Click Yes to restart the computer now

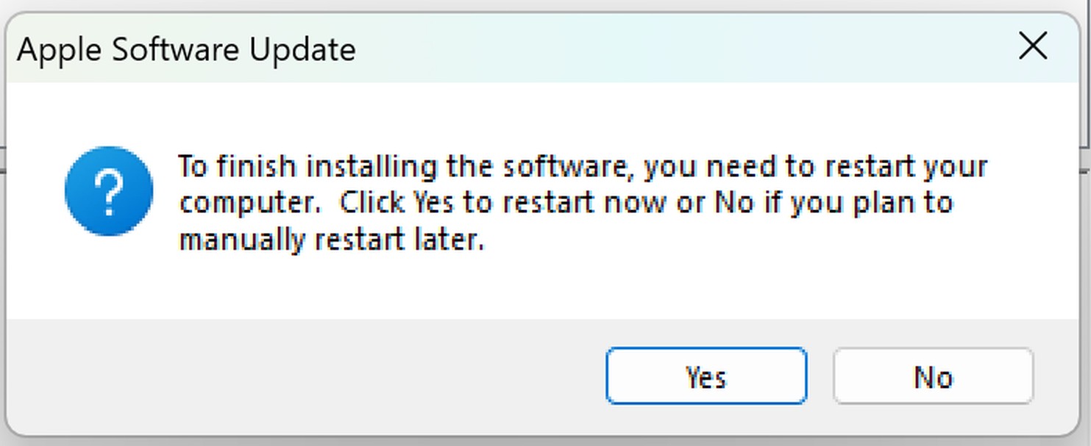(706, 376)
